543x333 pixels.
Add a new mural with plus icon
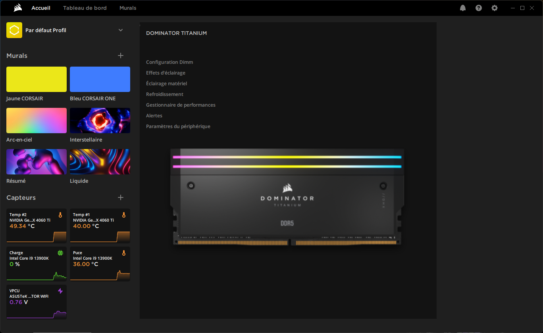121,55
